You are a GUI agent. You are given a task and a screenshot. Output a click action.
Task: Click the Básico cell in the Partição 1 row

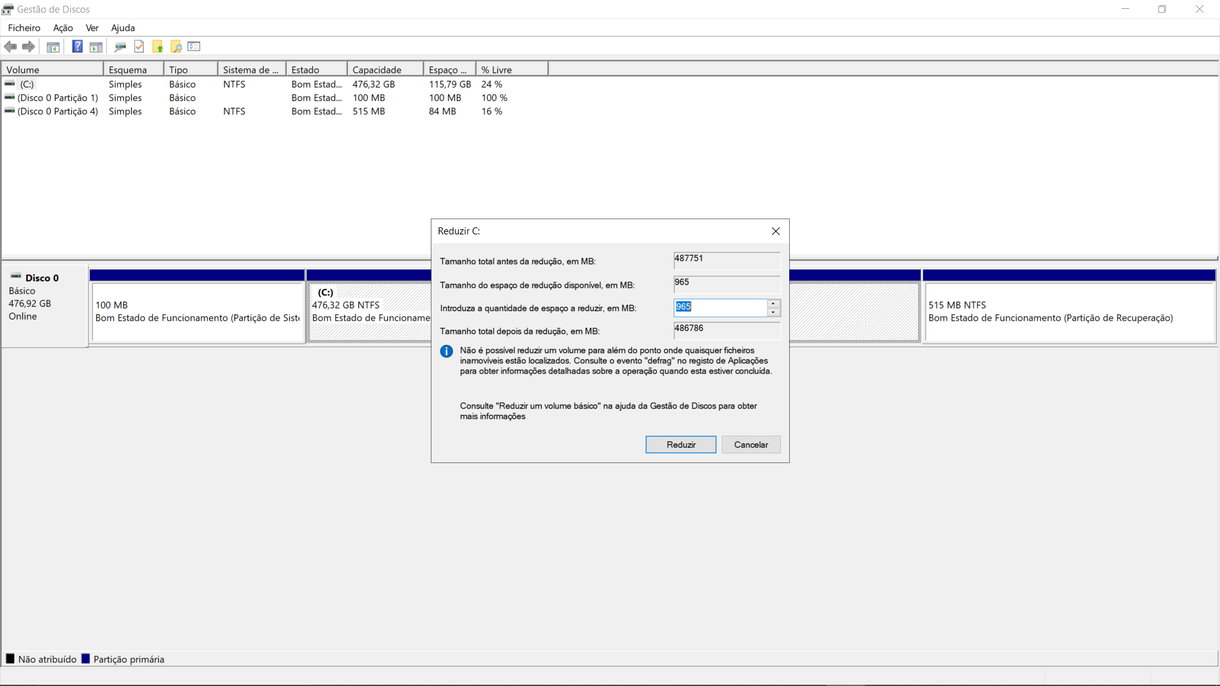[x=182, y=98]
